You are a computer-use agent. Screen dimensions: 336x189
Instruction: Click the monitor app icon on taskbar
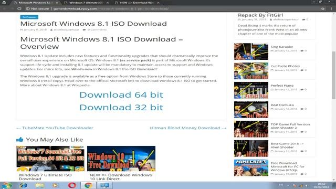point(105,185)
